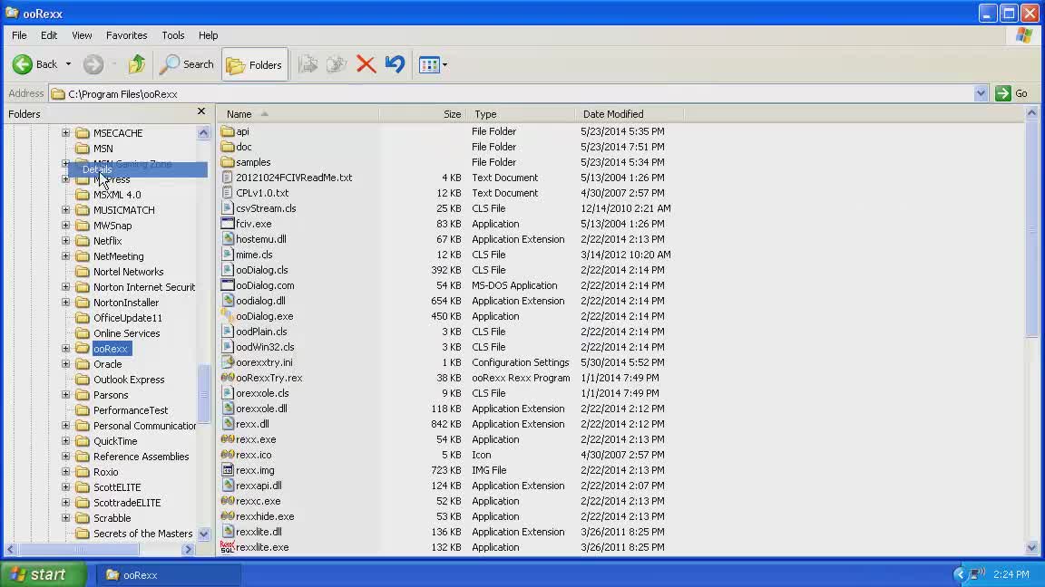Select the rexx.exe application icon
This screenshot has width=1045, height=587.
point(228,439)
